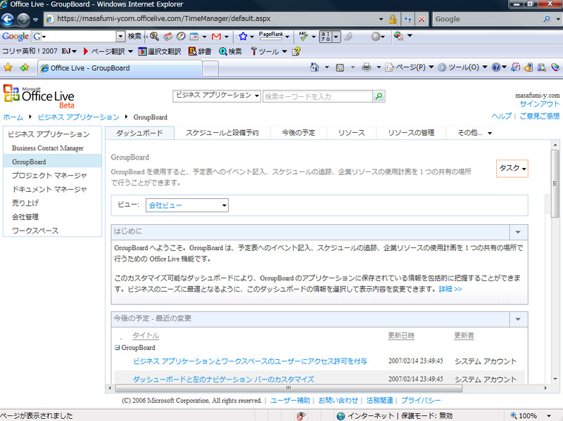Click the blue bookmark star in Google toolbar
Image resolution: width=563 pixels, height=421 pixels.
pyautogui.click(x=243, y=37)
